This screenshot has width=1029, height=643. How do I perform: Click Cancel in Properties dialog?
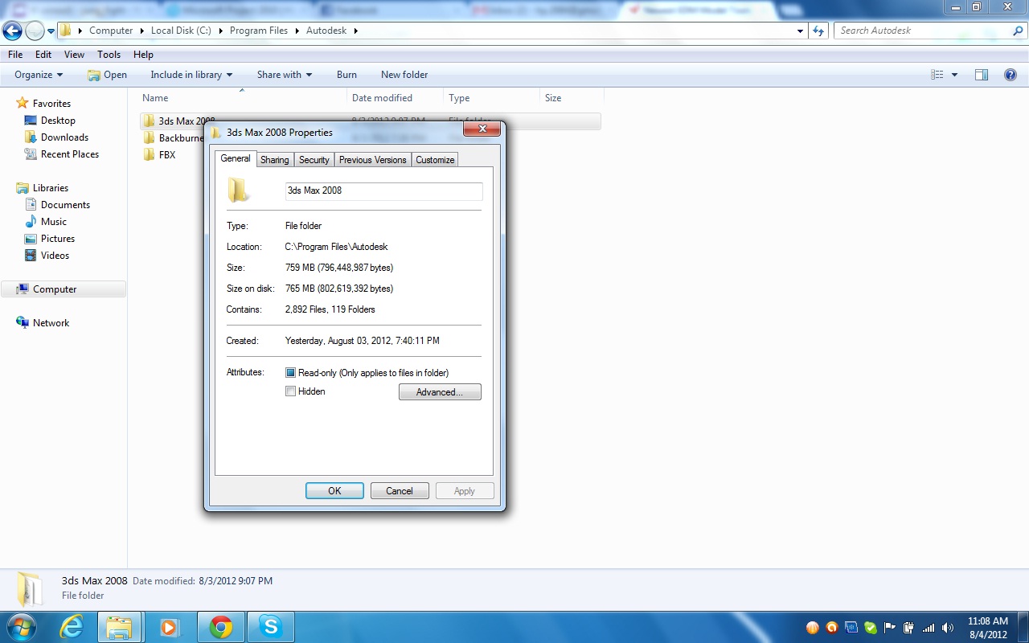point(400,491)
